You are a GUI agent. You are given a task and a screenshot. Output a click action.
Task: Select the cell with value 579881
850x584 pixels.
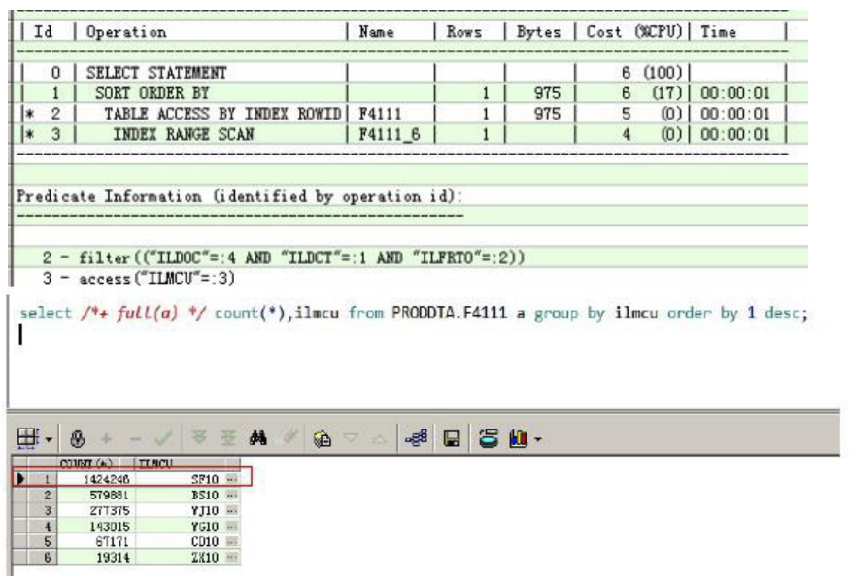(x=95, y=495)
